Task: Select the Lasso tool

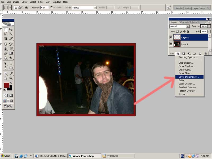Action: pos(6,34)
